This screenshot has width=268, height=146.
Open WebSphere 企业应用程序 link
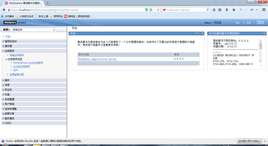pyautogui.click(x=28, y=63)
